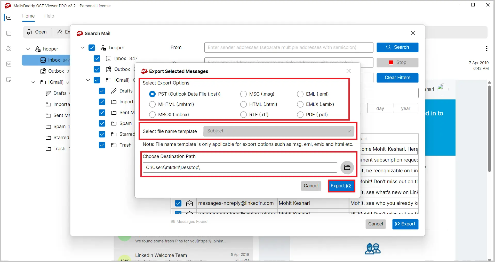The height and width of the screenshot is (262, 495).
Task: Close the Export Selected Messages dialog
Action: (348, 71)
